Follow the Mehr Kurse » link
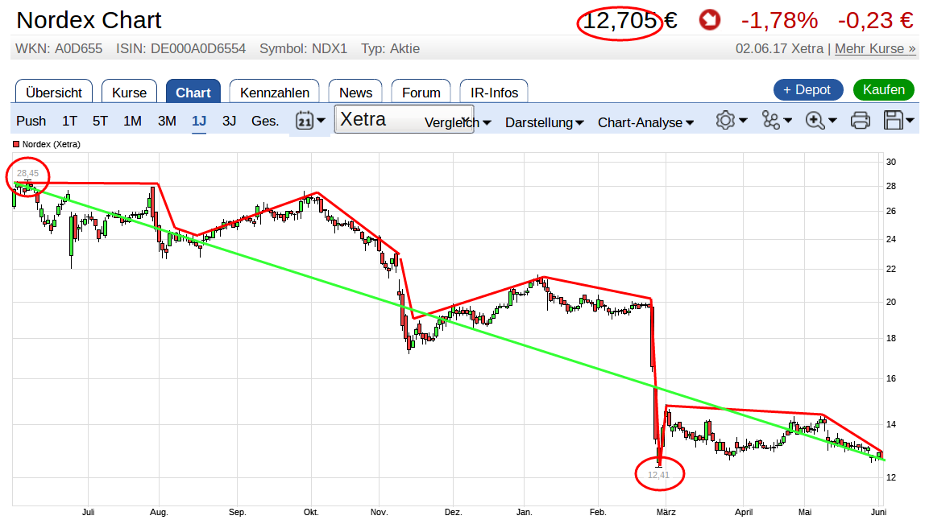The image size is (925, 524). pyautogui.click(x=875, y=48)
